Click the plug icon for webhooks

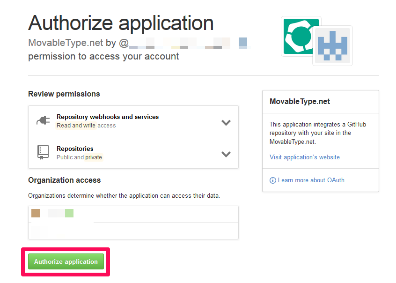[43, 120]
